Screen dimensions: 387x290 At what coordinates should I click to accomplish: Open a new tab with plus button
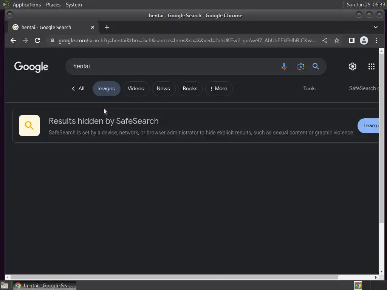tap(107, 27)
